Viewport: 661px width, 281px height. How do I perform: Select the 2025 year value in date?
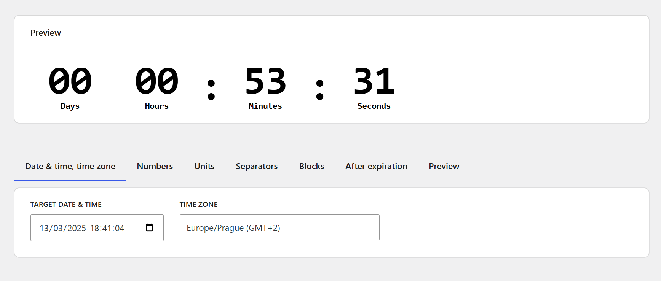click(77, 228)
